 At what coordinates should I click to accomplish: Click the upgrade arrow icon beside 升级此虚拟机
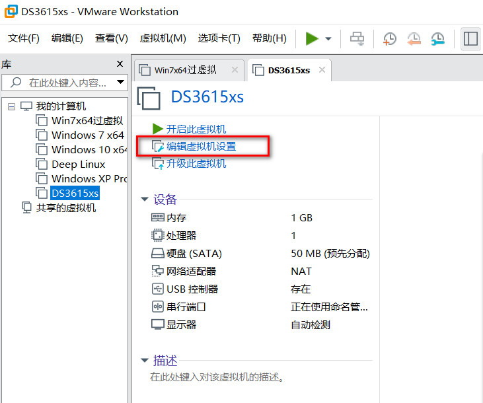tap(158, 164)
